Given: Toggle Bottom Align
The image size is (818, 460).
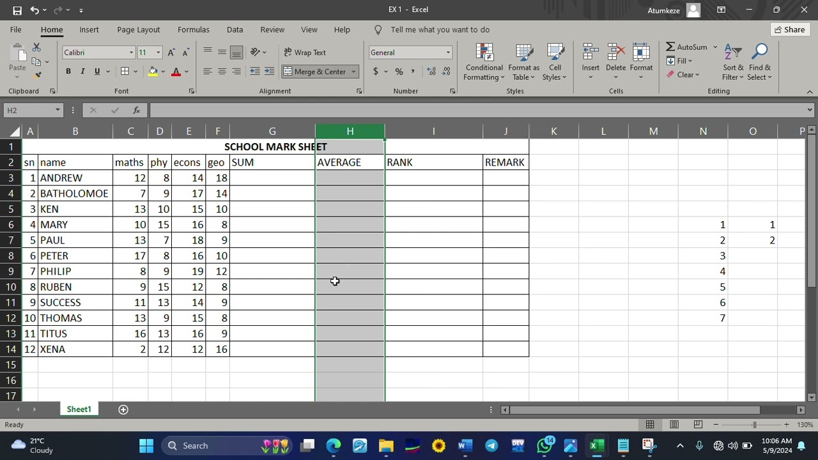Looking at the screenshot, I should pyautogui.click(x=236, y=52).
